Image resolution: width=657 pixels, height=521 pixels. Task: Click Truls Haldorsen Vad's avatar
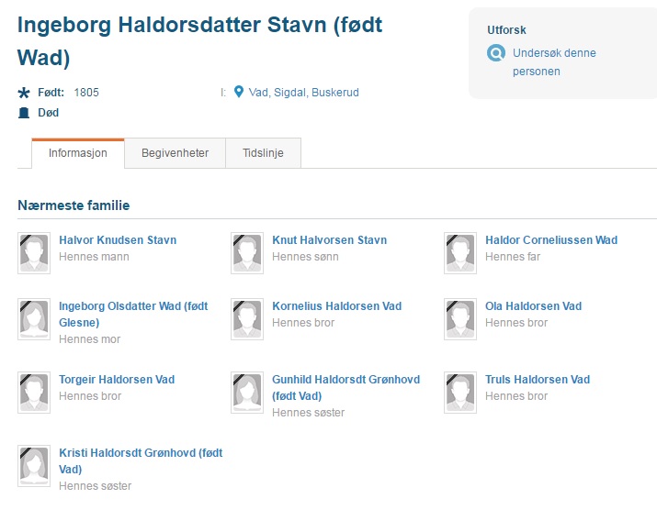coord(460,393)
